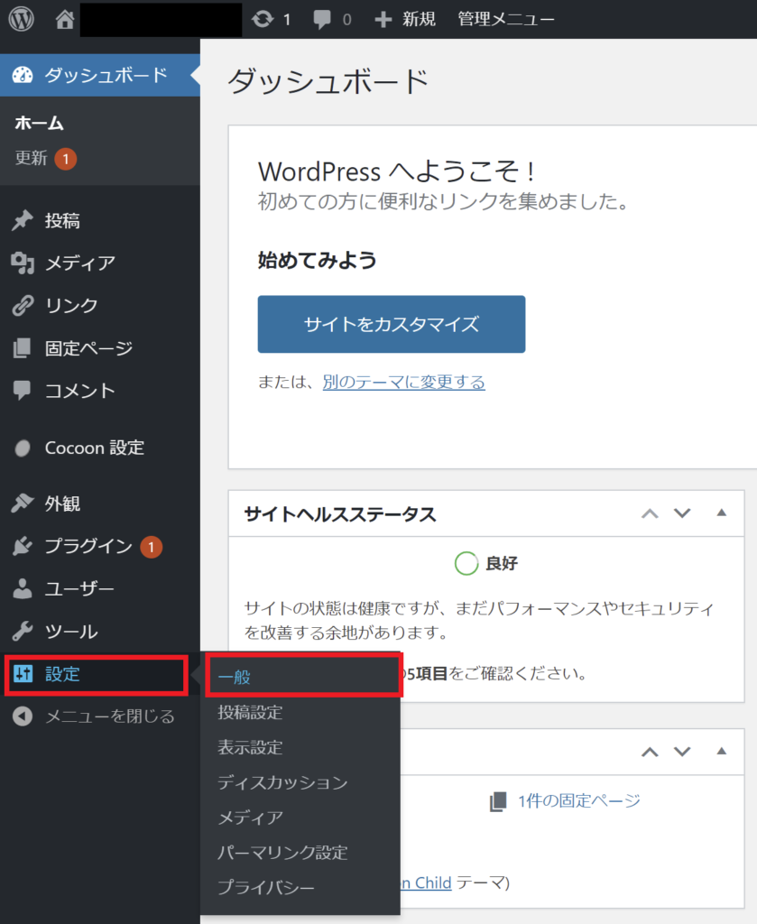Viewport: 757px width, 924px height.
Task: Click the ユーザー person icon
Action: tap(23, 588)
